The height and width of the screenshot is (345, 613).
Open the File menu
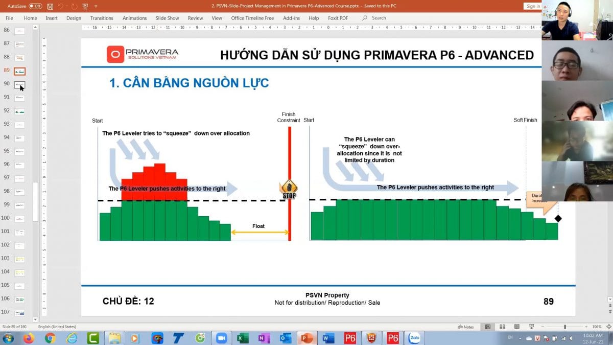click(x=9, y=18)
